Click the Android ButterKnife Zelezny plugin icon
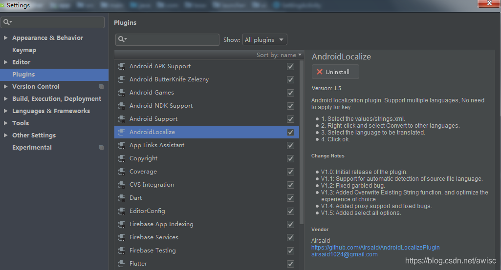Screen dimensions: 501x270 [121, 79]
